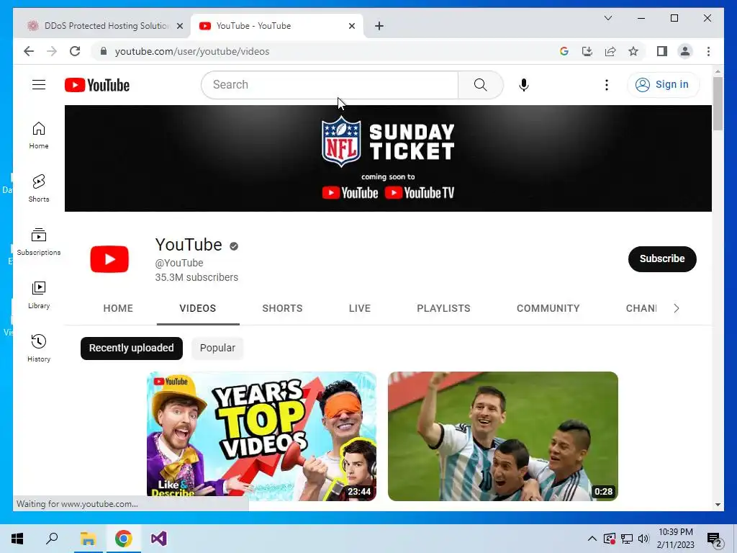This screenshot has height=553, width=737.
Task: Click the address bar URL
Action: (x=192, y=51)
